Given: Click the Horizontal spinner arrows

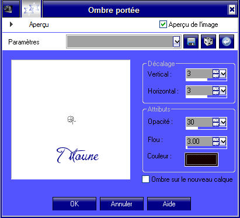Looking at the screenshot, I should tap(216, 91).
